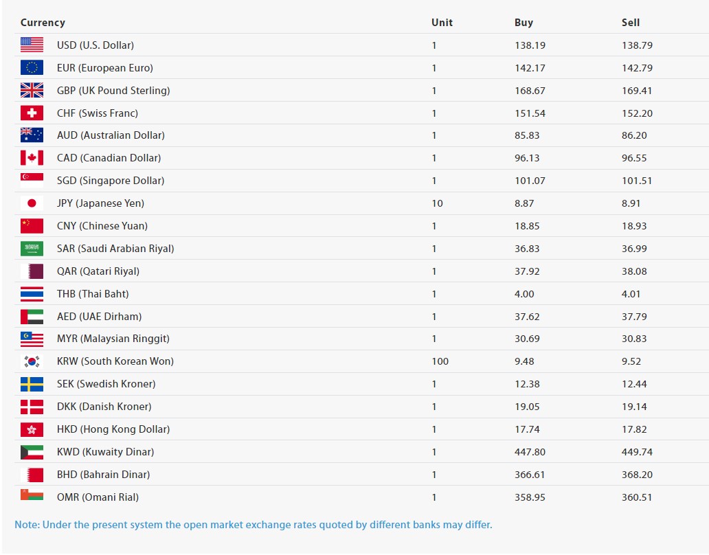Click the Currency column header

tap(43, 23)
